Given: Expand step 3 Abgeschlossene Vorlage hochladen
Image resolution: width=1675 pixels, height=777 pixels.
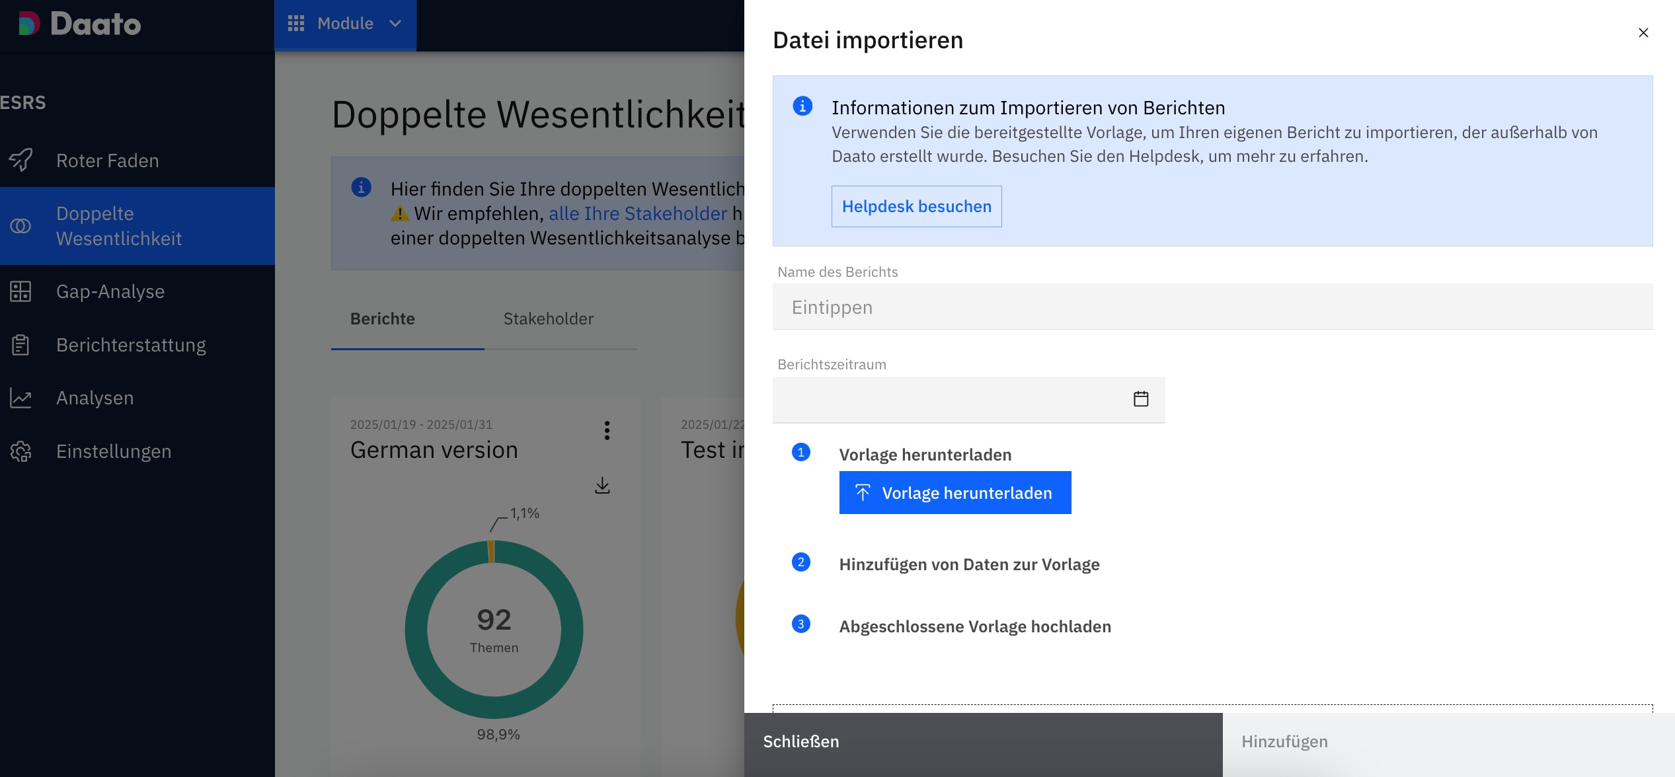Looking at the screenshot, I should (x=975, y=626).
